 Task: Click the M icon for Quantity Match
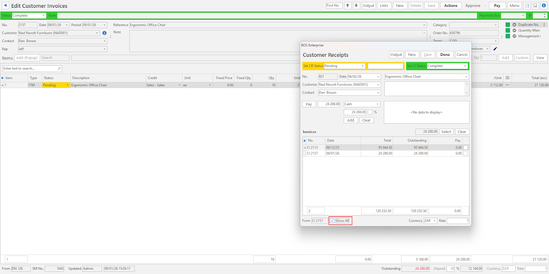coord(514,30)
